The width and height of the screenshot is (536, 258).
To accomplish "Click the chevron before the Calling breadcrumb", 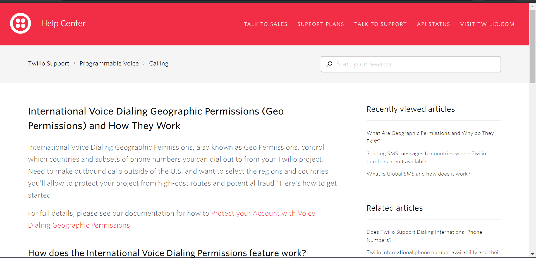I will 144,63.
